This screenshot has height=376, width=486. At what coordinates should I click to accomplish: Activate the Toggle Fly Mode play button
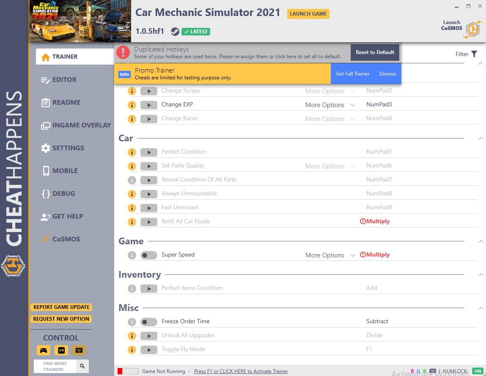coord(149,350)
